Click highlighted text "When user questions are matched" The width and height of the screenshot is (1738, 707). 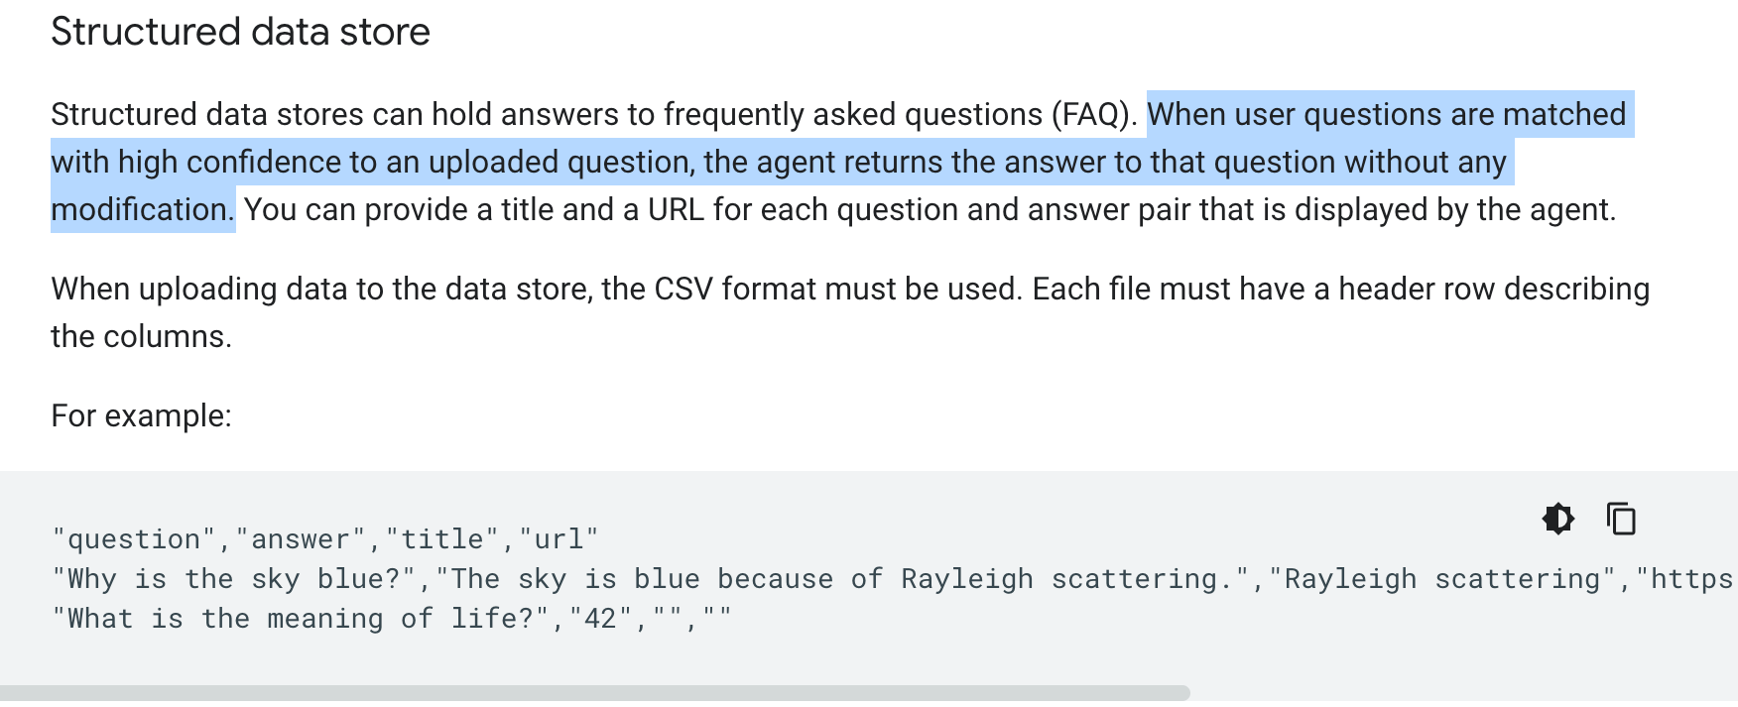pyautogui.click(x=1386, y=115)
